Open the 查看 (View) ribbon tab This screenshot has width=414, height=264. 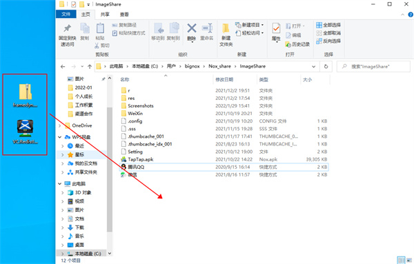(x=124, y=14)
